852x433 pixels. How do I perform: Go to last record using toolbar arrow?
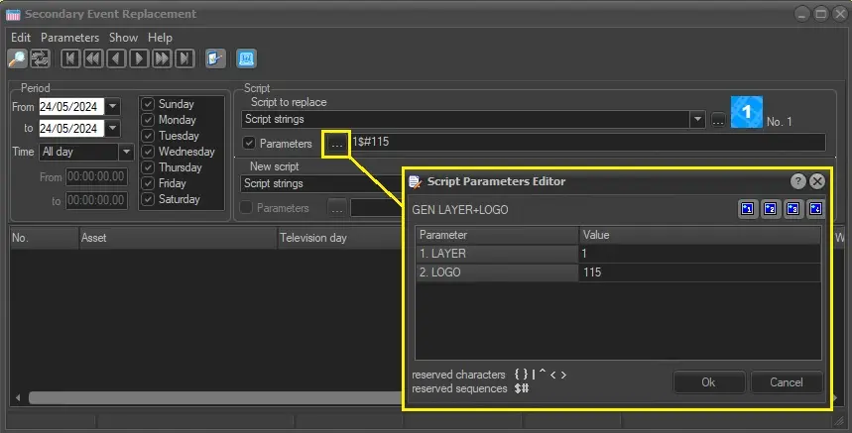click(184, 58)
